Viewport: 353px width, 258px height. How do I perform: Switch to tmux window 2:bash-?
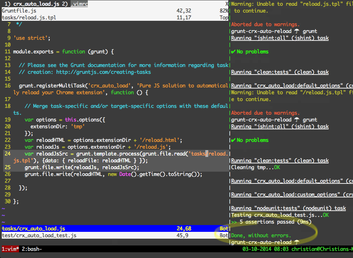[x=32, y=249]
